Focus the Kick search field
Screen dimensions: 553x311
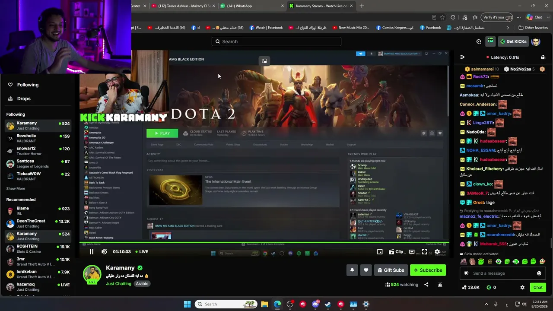coord(276,41)
